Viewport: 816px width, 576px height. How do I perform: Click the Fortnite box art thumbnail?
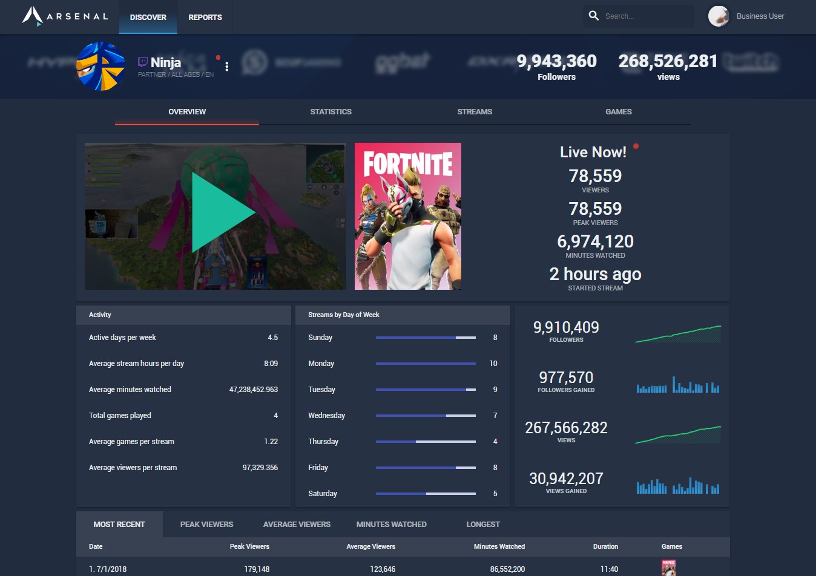tap(407, 216)
